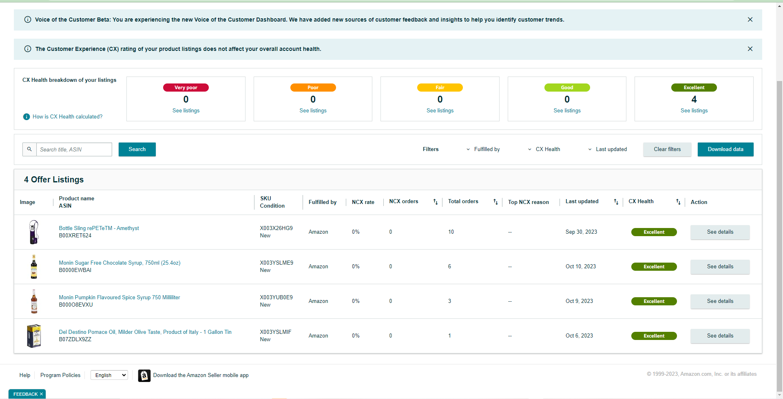The width and height of the screenshot is (783, 399).
Task: Click info icon in CX rating banner
Action: [28, 49]
